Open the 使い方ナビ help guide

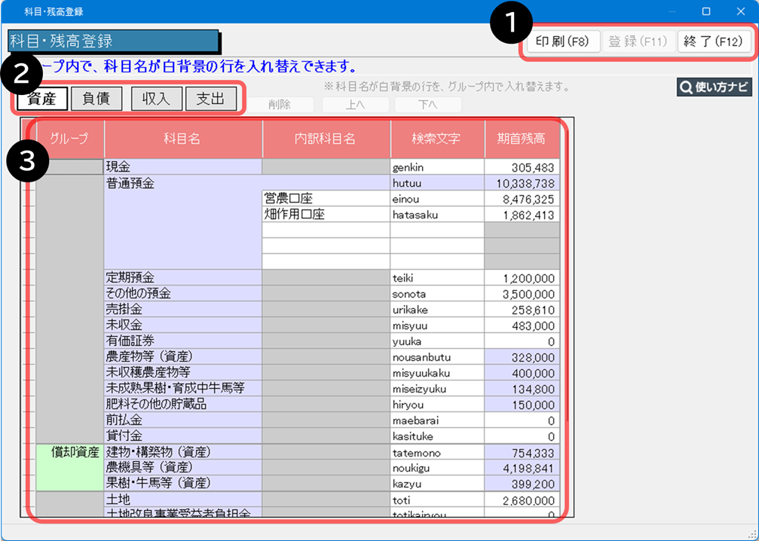click(713, 87)
